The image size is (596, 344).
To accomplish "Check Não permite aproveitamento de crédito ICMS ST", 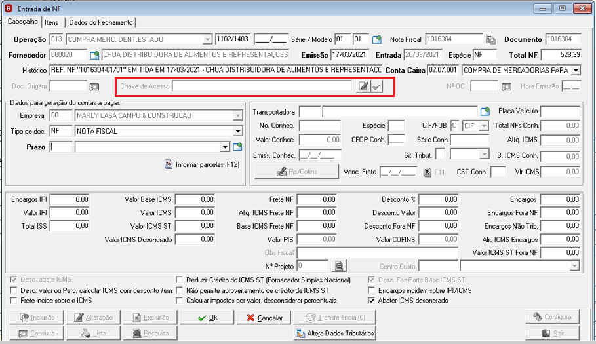I will point(180,290).
